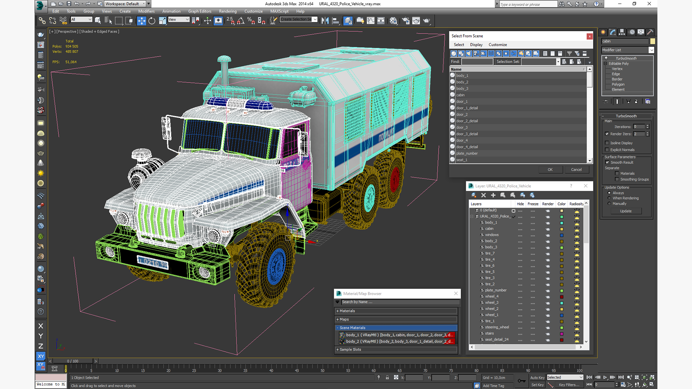This screenshot has width=692, height=389.
Task: Click the Angle Snap toggle icon
Action: tap(241, 21)
